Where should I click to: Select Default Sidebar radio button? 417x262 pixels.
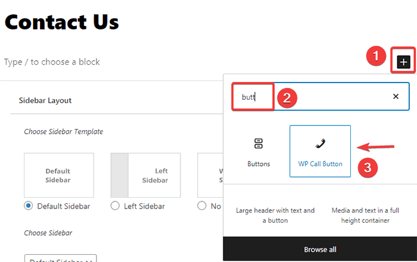(x=28, y=206)
